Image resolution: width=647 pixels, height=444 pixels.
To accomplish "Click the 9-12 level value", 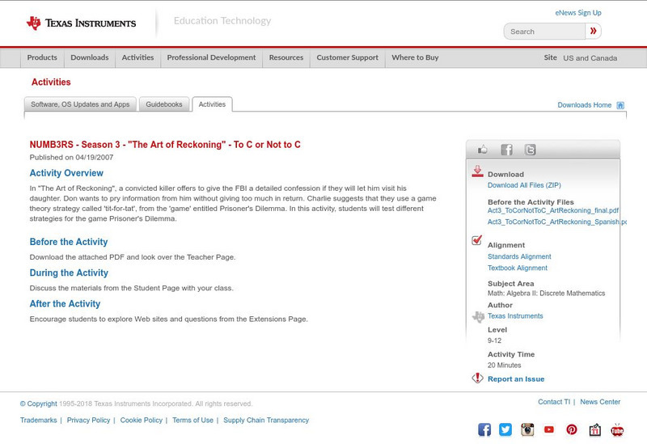I will [x=494, y=340].
